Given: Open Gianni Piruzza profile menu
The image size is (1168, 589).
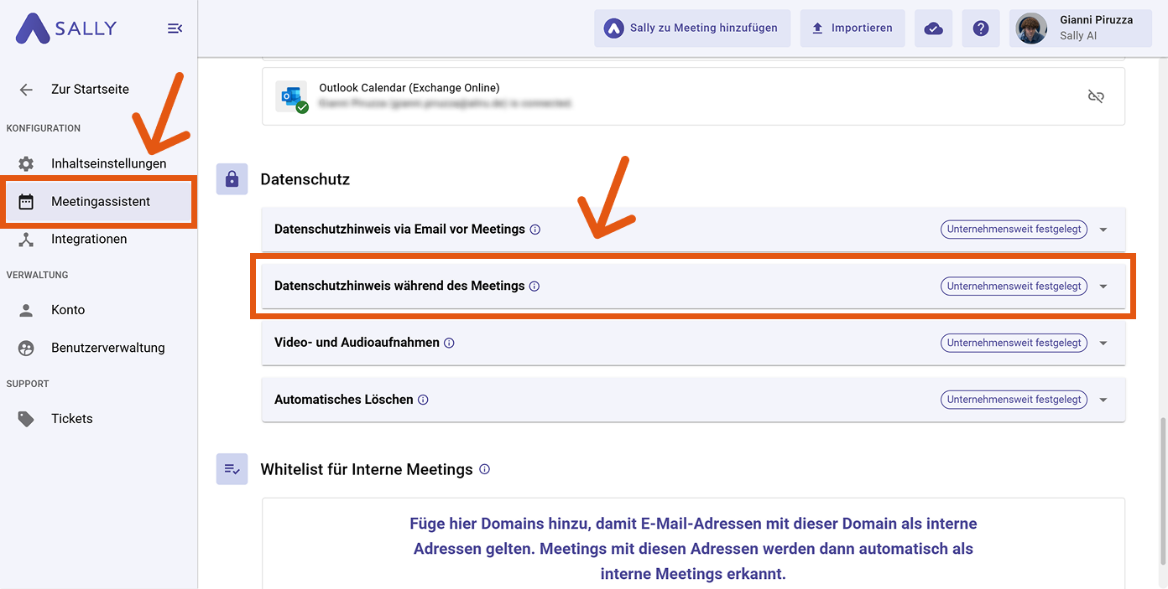Looking at the screenshot, I should 1081,28.
